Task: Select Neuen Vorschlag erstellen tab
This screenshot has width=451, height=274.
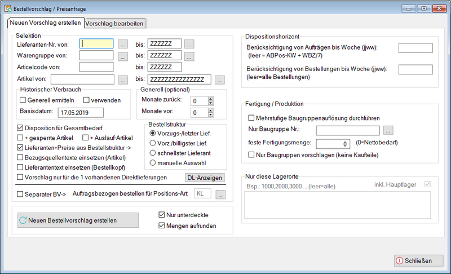Action: [x=45, y=23]
